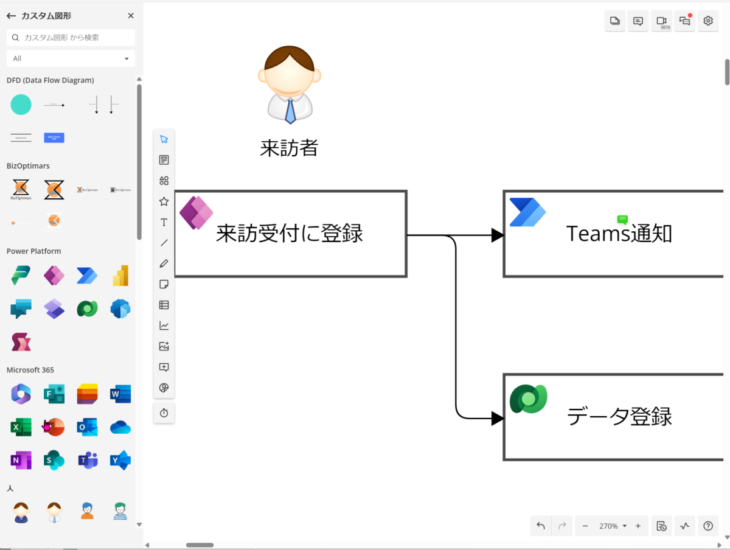Click the Undo arrow button
730x550 pixels.
[x=541, y=526]
